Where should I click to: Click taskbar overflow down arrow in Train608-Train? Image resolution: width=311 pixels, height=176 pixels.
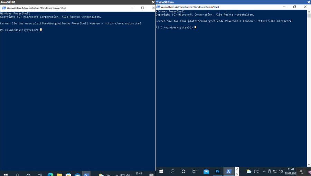point(237,174)
